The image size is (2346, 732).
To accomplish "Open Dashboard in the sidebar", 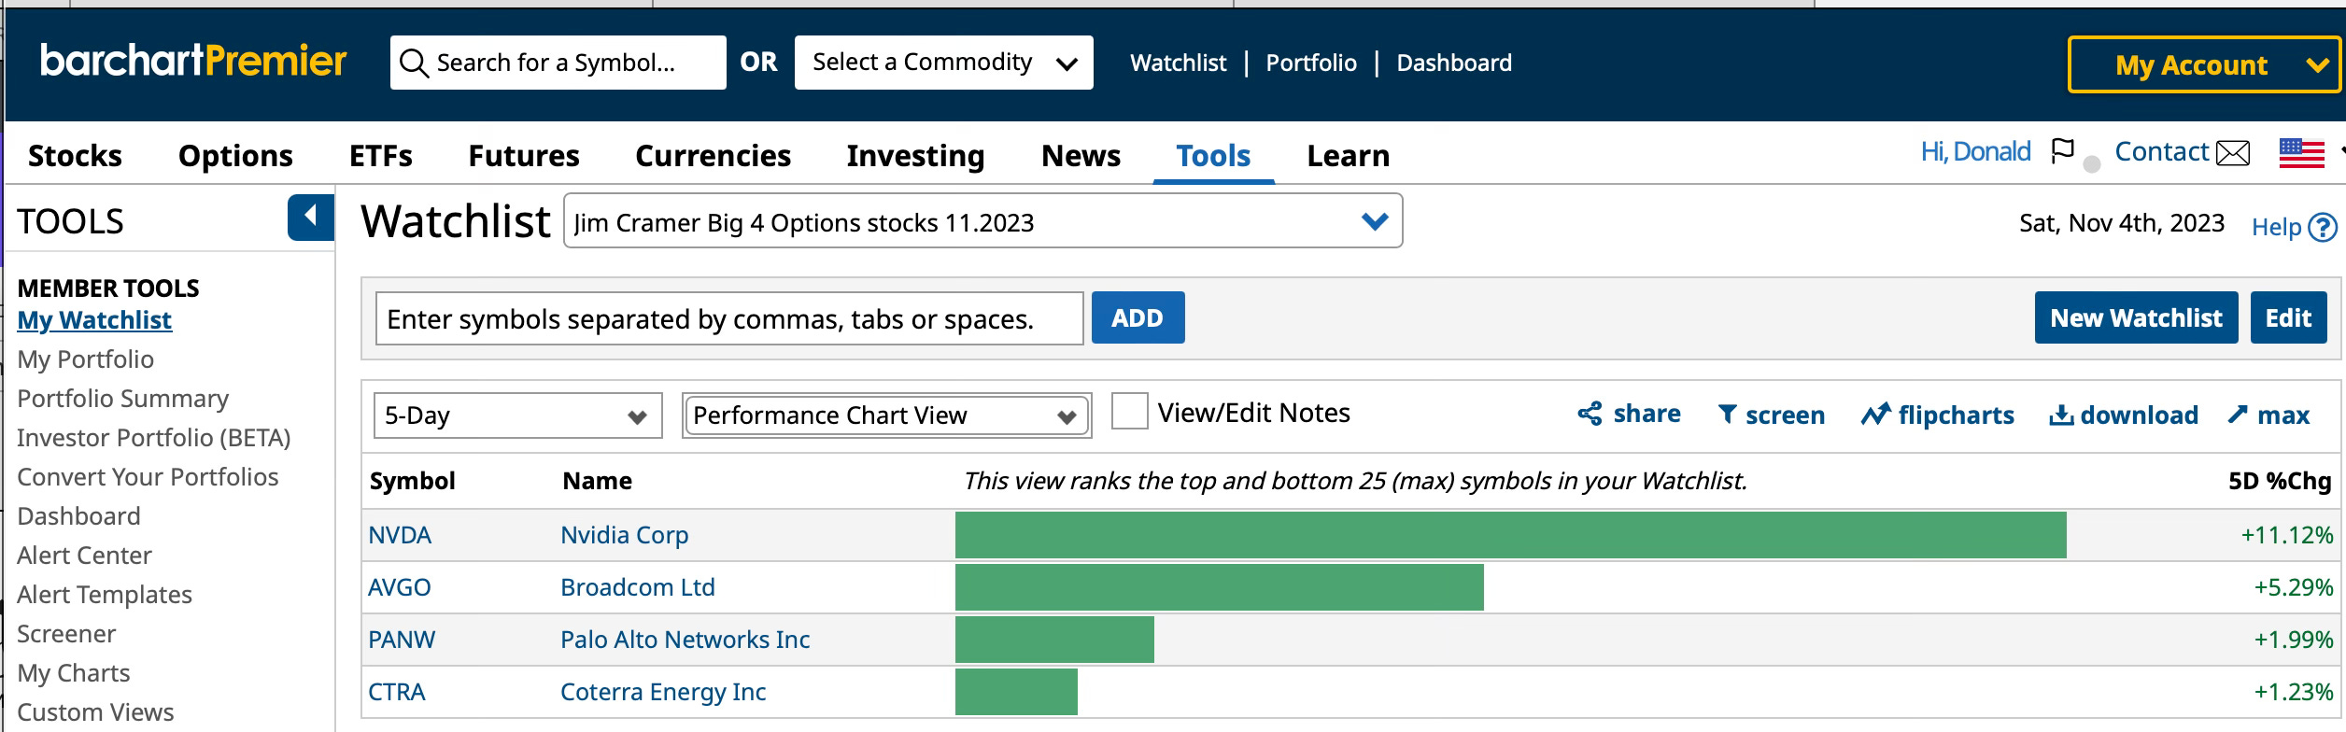I will click(x=78, y=516).
